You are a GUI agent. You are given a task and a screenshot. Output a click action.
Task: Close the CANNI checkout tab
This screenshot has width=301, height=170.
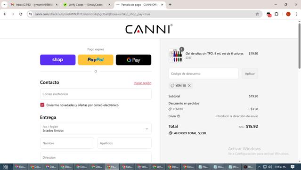(x=162, y=5)
